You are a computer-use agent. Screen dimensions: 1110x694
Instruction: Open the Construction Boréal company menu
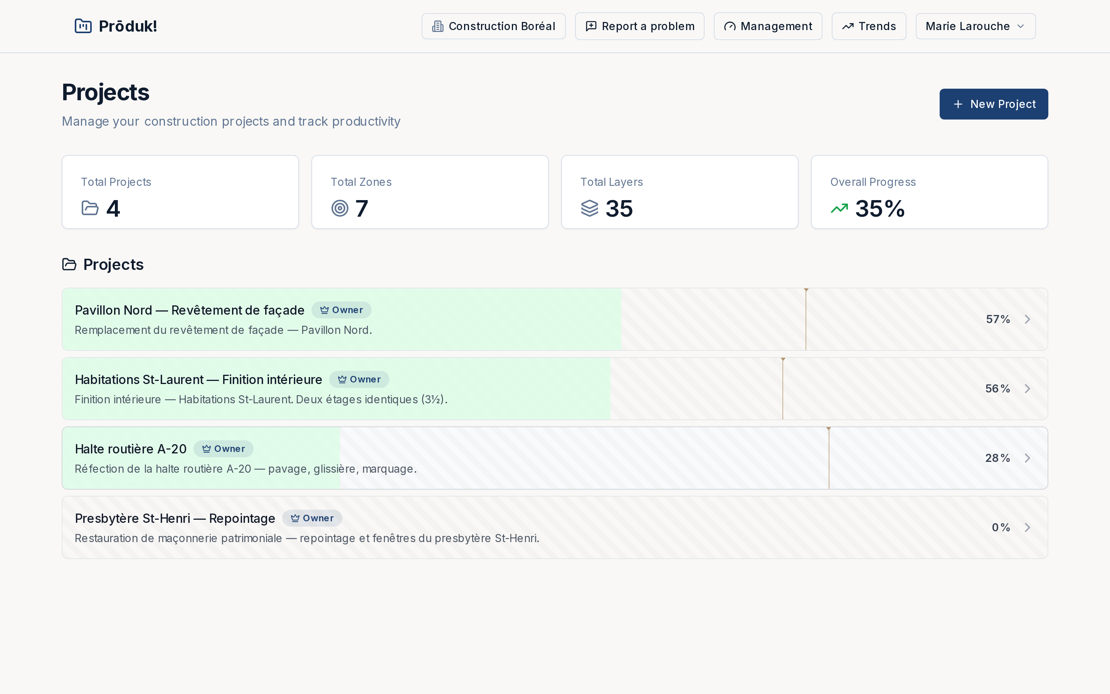[x=494, y=26]
